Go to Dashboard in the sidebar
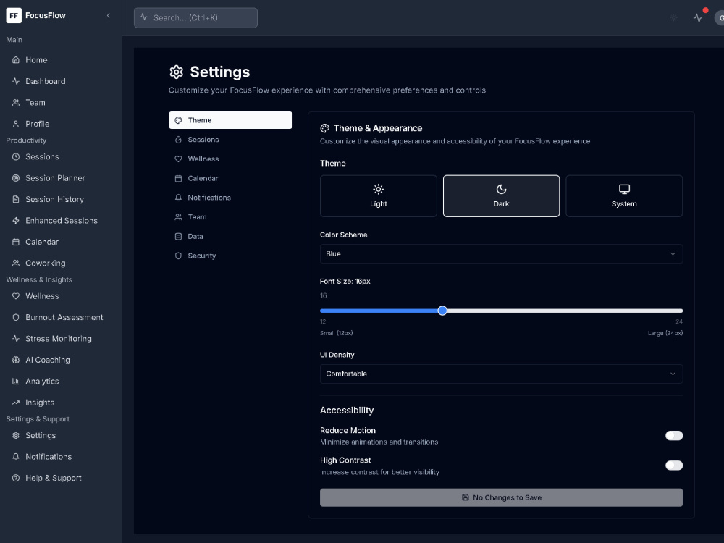The image size is (724, 543). tap(60, 81)
